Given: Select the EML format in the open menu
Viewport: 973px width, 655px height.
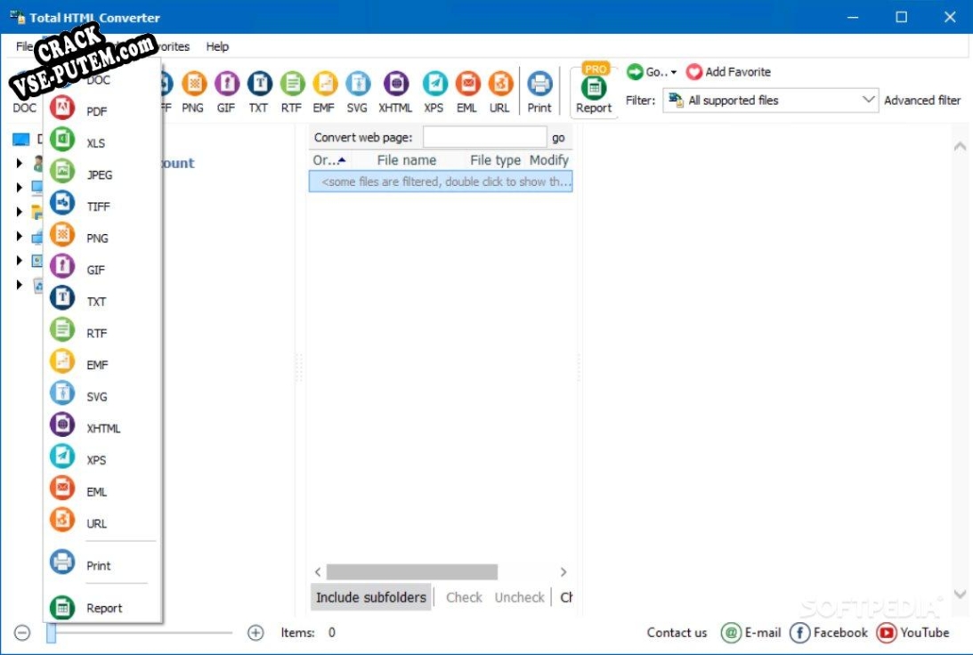Looking at the screenshot, I should [97, 490].
